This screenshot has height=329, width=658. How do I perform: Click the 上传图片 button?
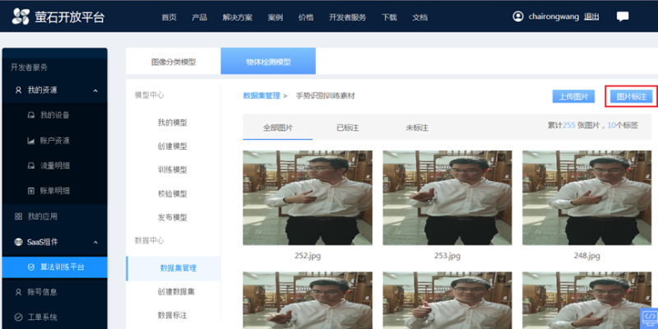click(x=573, y=96)
